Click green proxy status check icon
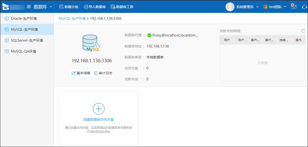308x147 pixels. pos(149,35)
